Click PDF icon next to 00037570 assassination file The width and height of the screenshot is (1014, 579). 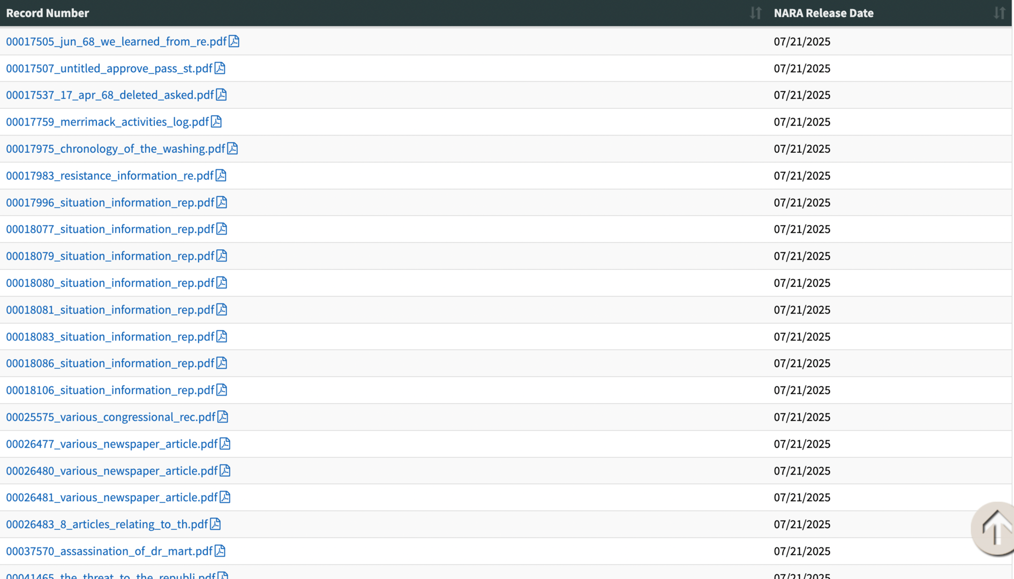click(220, 551)
